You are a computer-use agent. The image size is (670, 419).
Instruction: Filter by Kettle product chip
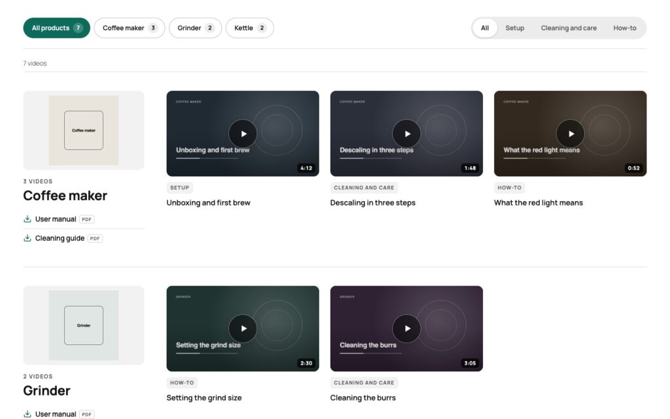[249, 27]
